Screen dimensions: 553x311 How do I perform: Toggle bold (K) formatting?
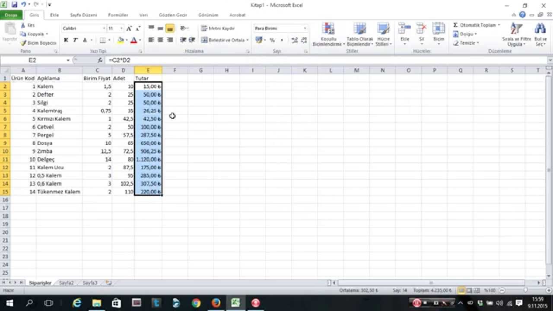(x=66, y=40)
